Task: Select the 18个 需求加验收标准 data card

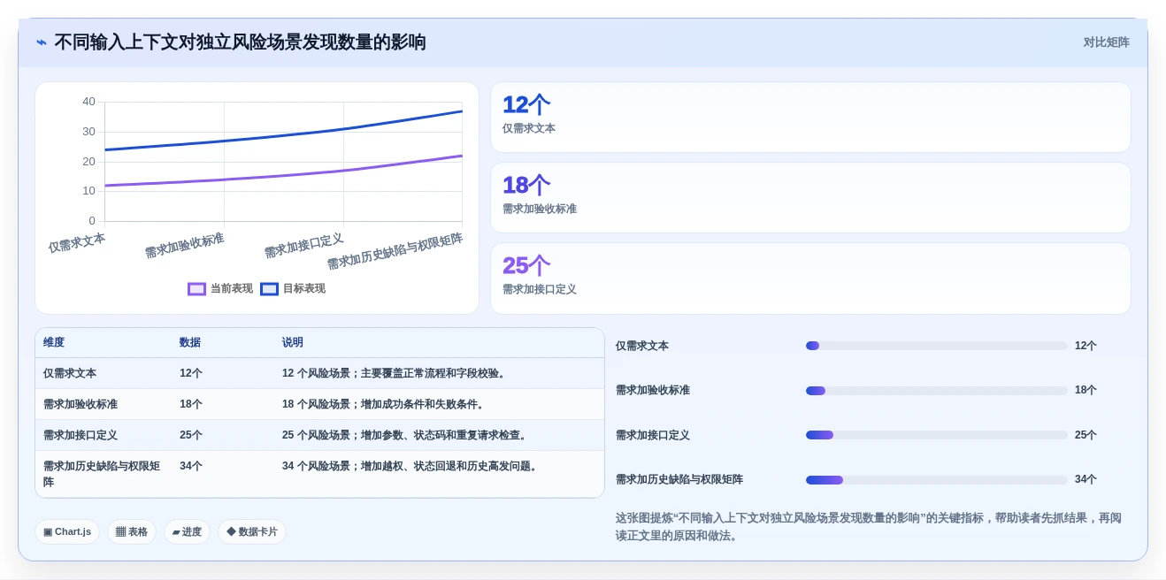Action: point(810,198)
